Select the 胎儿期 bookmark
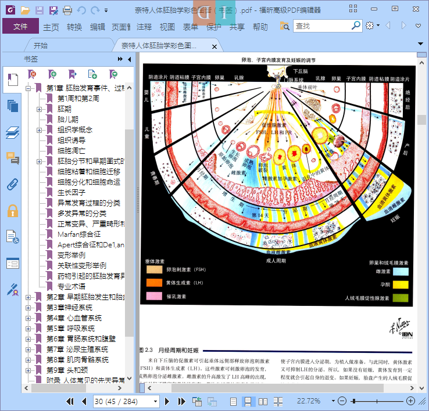This screenshot has width=429, height=411. point(67,120)
